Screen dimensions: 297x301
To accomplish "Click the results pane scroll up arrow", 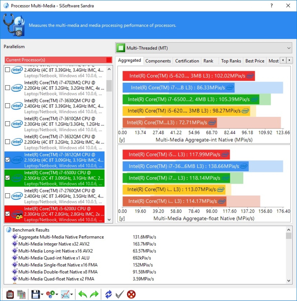I will (289, 230).
